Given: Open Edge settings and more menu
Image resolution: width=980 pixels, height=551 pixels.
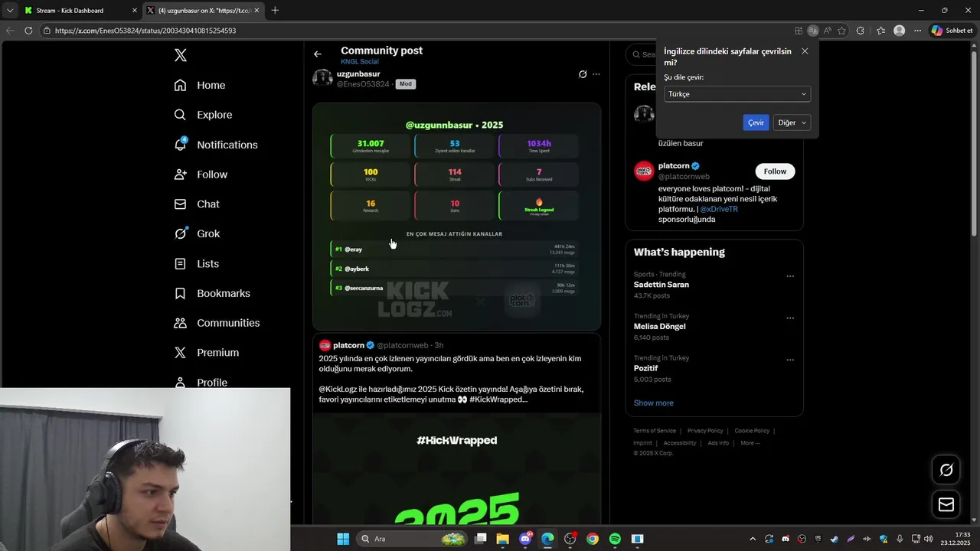Looking at the screenshot, I should coord(917,31).
